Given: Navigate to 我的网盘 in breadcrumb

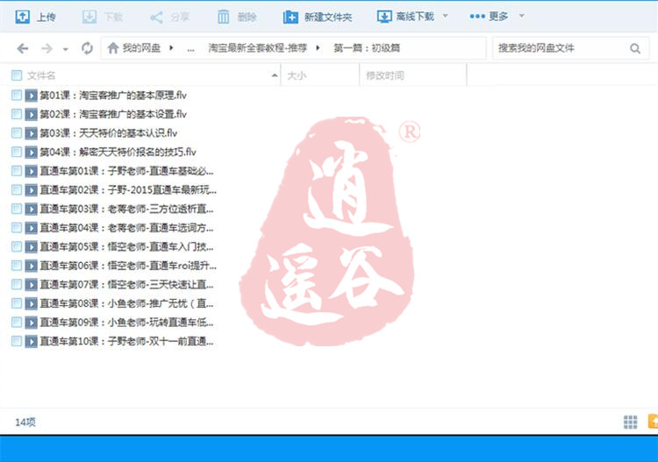Looking at the screenshot, I should (x=141, y=48).
